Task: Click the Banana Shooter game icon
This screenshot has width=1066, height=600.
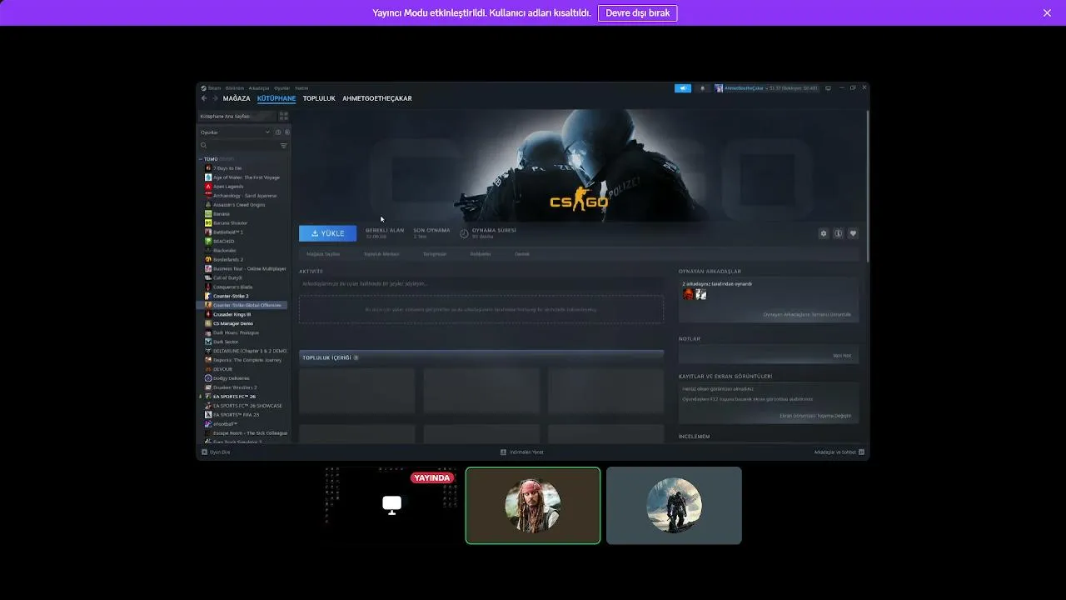Action: (208, 223)
